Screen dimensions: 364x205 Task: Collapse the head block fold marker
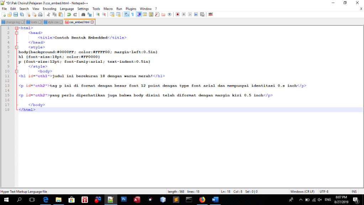16,33
